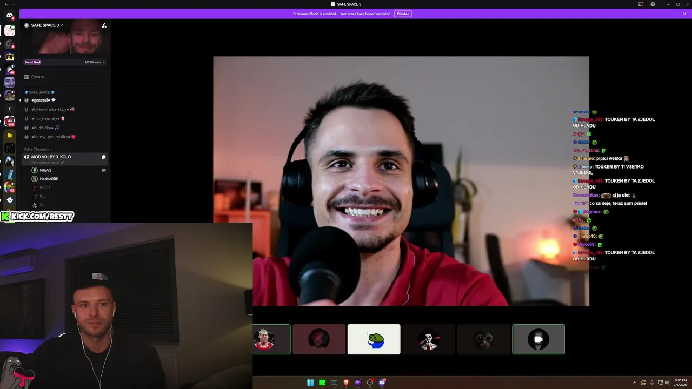692x389 pixels.
Task: Click the chat message 'pipici webka'
Action: [609, 158]
